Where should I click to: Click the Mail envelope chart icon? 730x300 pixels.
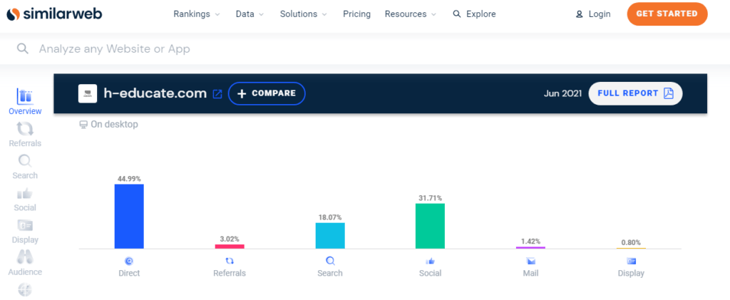point(530,261)
